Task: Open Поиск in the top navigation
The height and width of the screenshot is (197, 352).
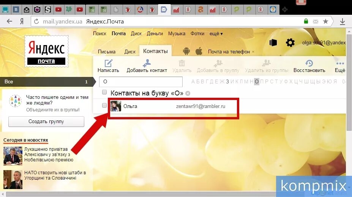Action: [99, 34]
